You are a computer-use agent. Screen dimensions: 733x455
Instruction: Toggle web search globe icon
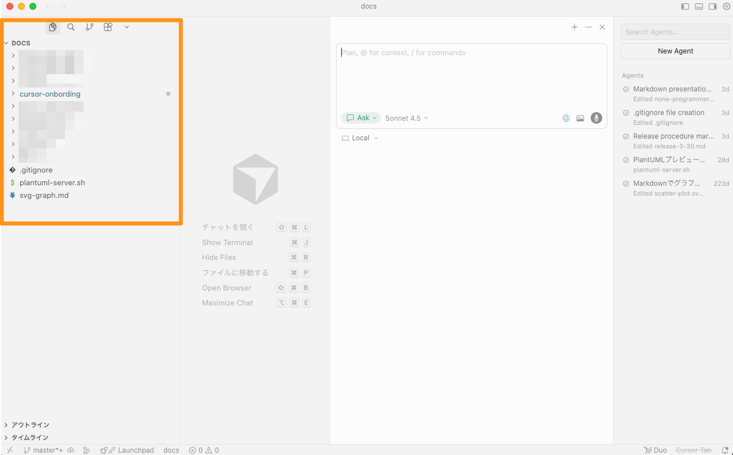pyautogui.click(x=566, y=118)
